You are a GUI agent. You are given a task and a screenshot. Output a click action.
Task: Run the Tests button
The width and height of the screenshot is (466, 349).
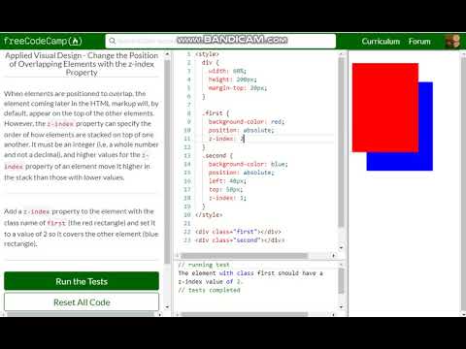[x=82, y=281]
